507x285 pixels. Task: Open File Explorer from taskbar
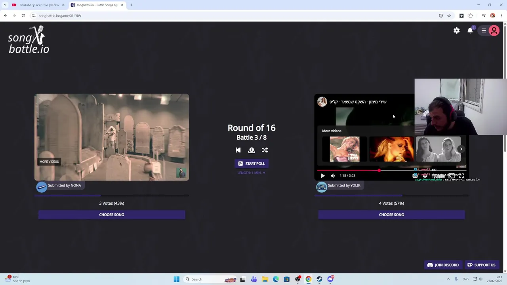tap(265, 279)
